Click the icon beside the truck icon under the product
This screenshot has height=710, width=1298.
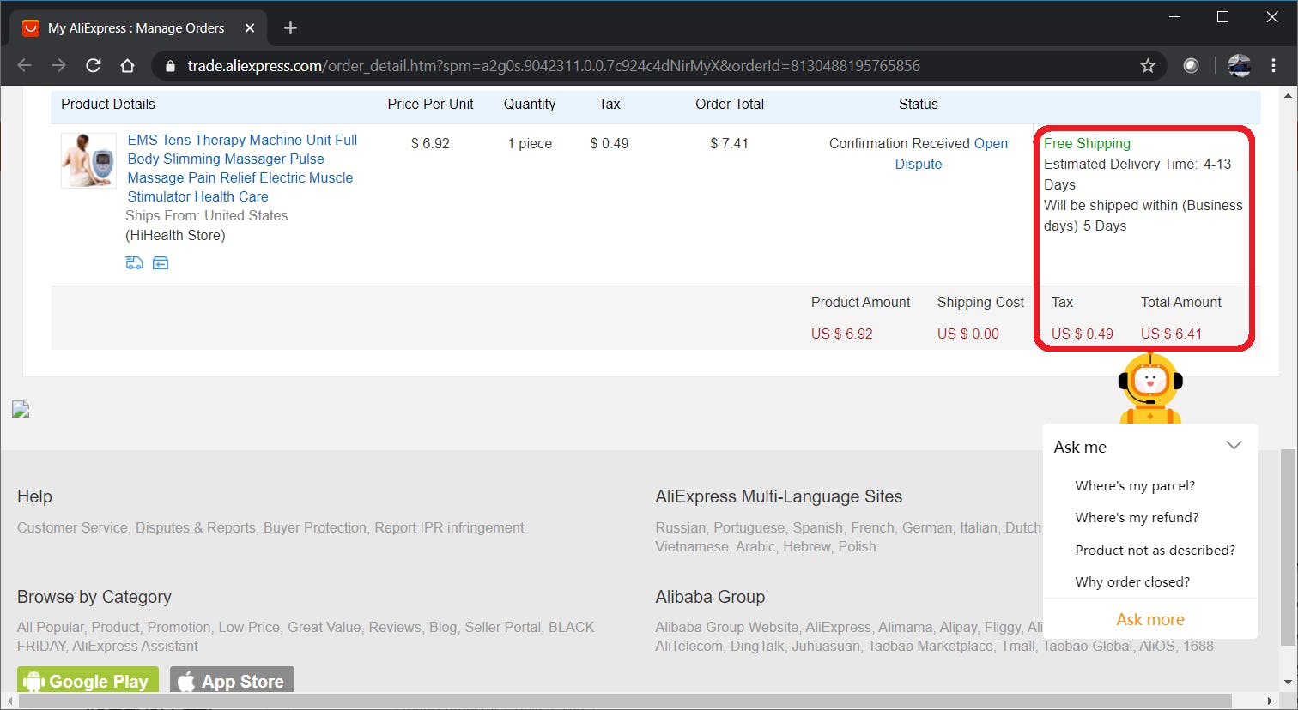[161, 263]
